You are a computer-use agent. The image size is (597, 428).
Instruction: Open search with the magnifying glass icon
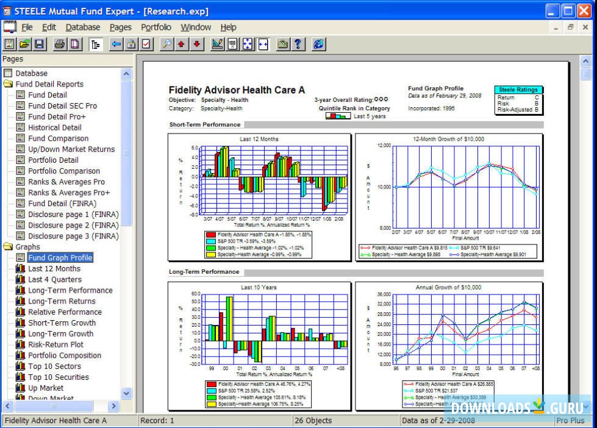(166, 44)
